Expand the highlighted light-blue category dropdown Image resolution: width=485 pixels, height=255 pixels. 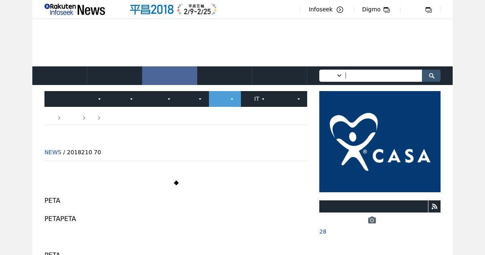(225, 99)
